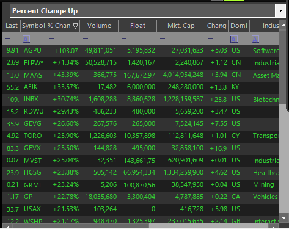This screenshot has height=229, width=289.
Task: Select the ELPW* symbol cell
Action: coord(34,63)
